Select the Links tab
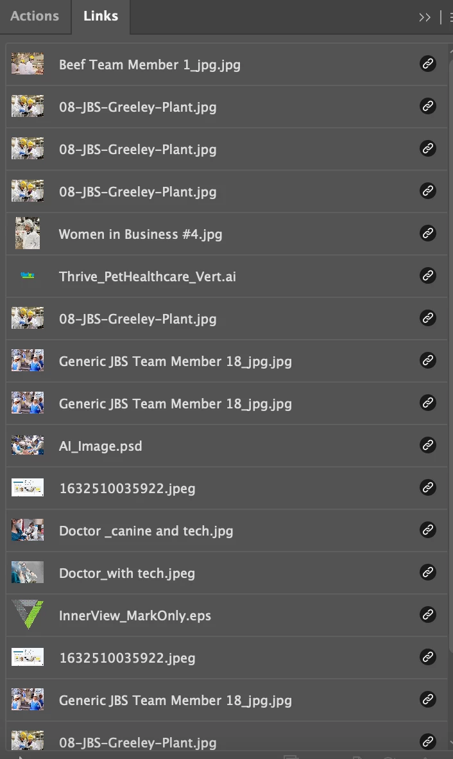 click(x=101, y=16)
